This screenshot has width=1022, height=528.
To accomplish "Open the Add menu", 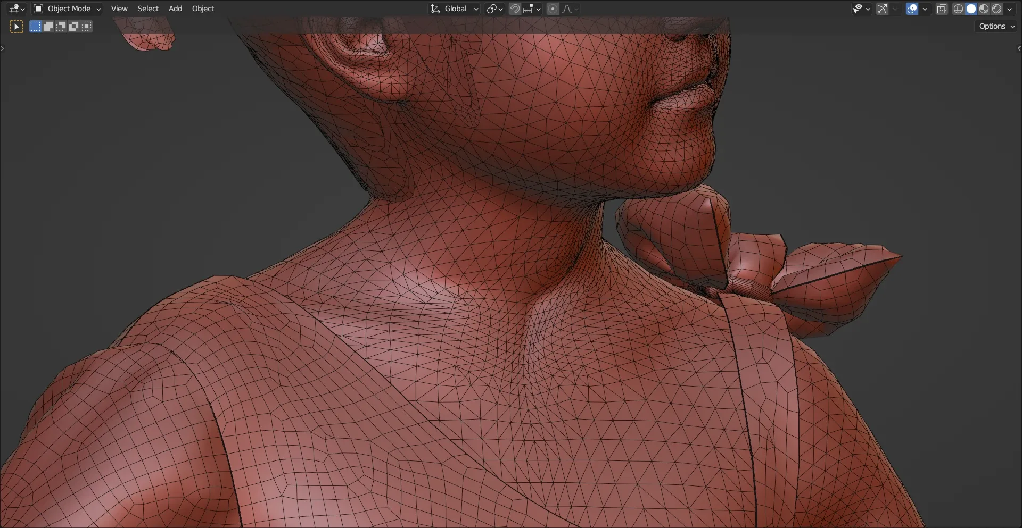I will (175, 9).
